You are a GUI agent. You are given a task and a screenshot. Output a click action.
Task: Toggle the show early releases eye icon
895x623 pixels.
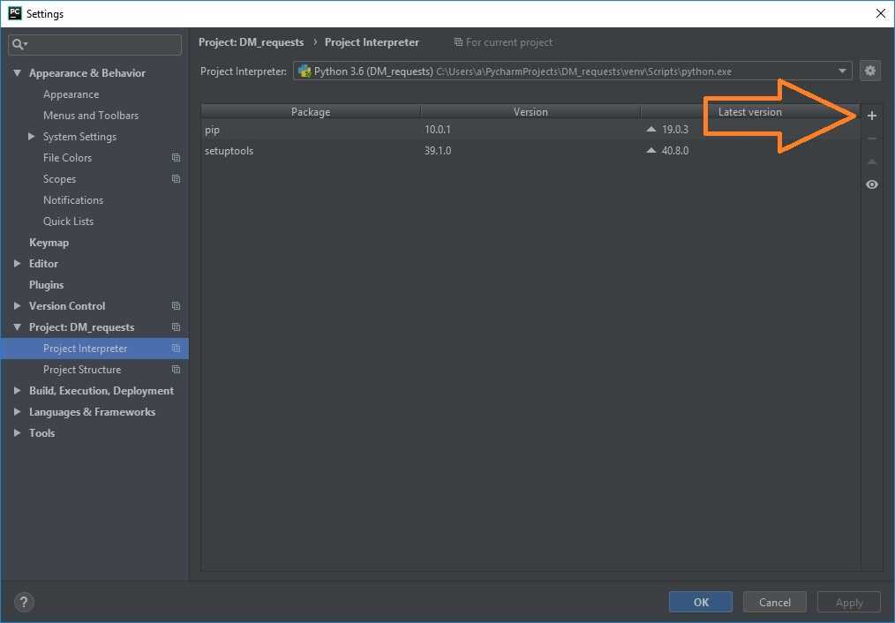872,184
